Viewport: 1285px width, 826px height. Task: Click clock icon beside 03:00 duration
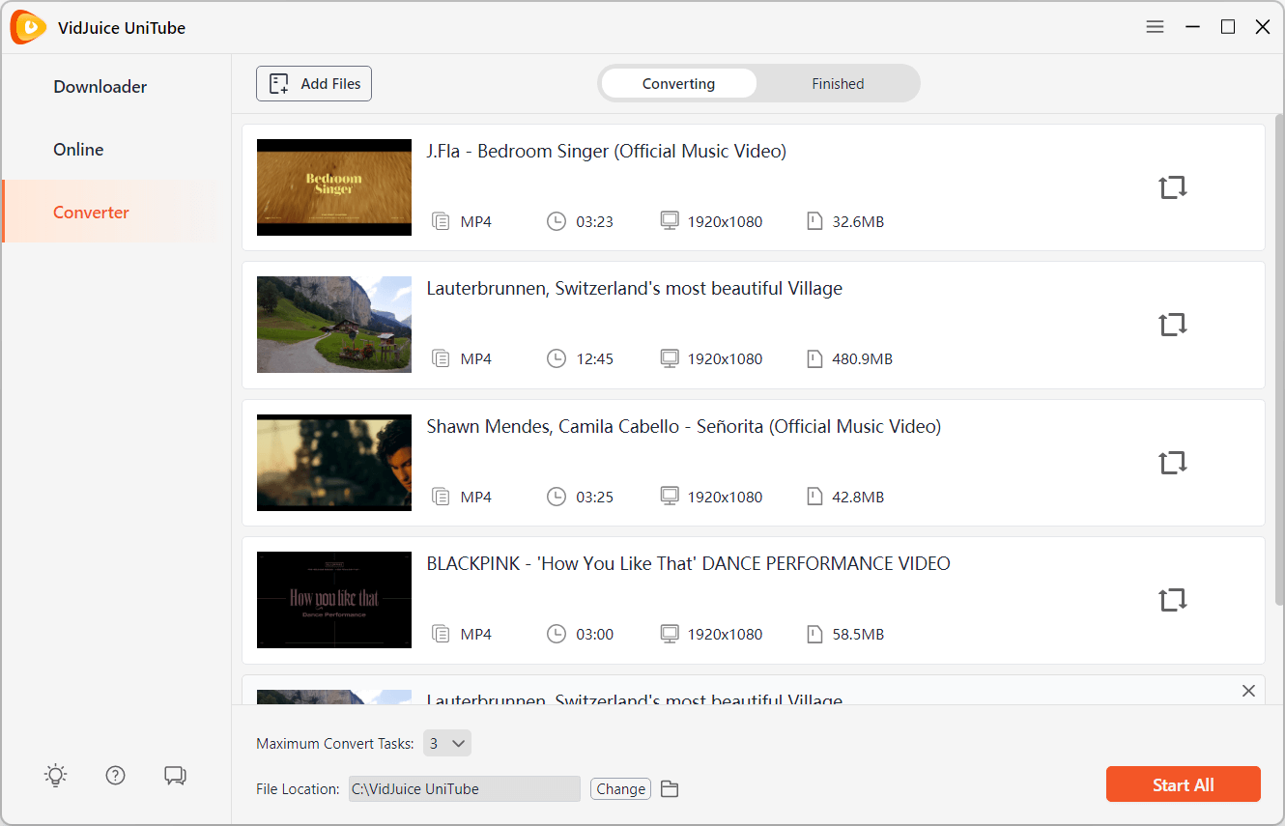pyautogui.click(x=557, y=634)
